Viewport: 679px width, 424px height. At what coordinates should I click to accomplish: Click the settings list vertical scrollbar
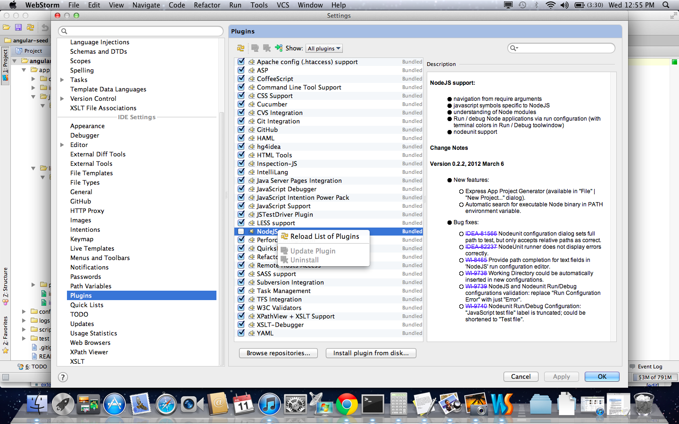pos(221,238)
